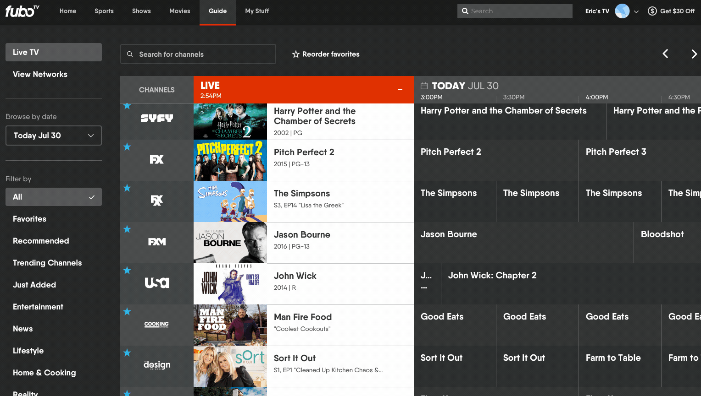Play Jason Bourne live thumbnail
701x396 pixels.
[x=230, y=243]
